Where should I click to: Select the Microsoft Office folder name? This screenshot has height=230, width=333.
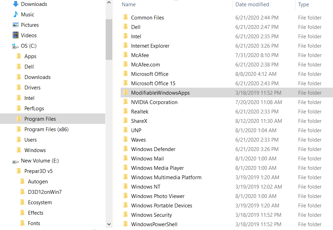[150, 74]
